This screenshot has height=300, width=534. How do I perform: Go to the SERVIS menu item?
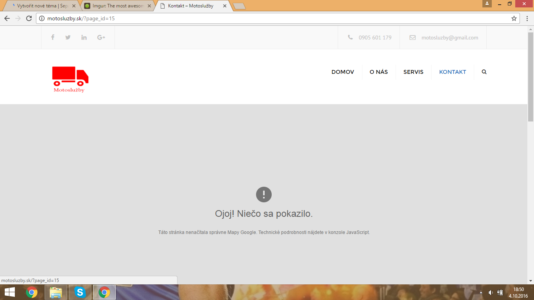[x=413, y=72]
